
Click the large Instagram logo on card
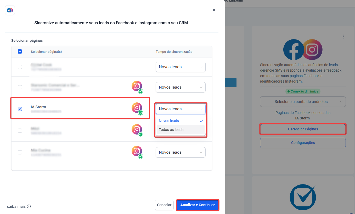coord(312,50)
